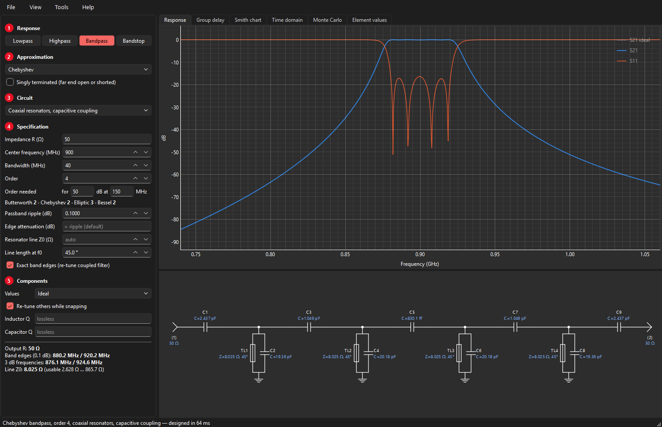
Task: Click capacitor C1 symbol in the schematic
Action: click(205, 327)
